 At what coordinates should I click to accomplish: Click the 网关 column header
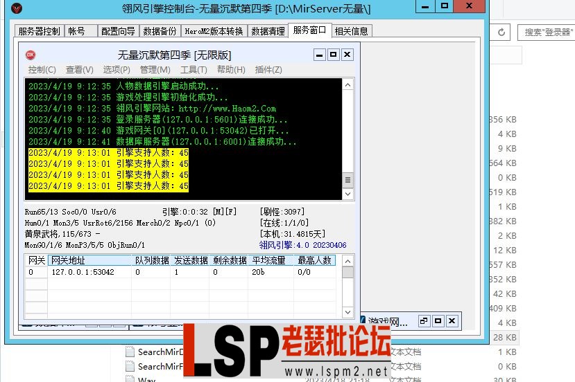36,260
